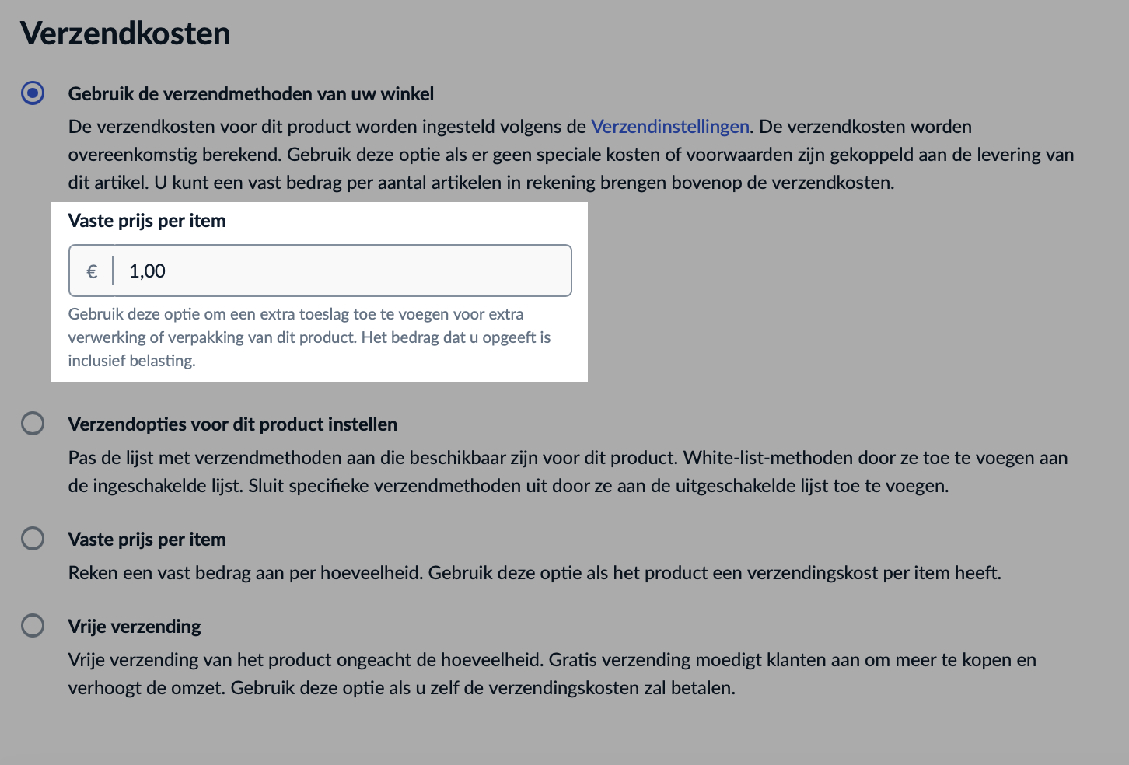Select 'Gebruik de verzendmethoden van uw winkel'
This screenshot has height=765, width=1129.
[33, 93]
